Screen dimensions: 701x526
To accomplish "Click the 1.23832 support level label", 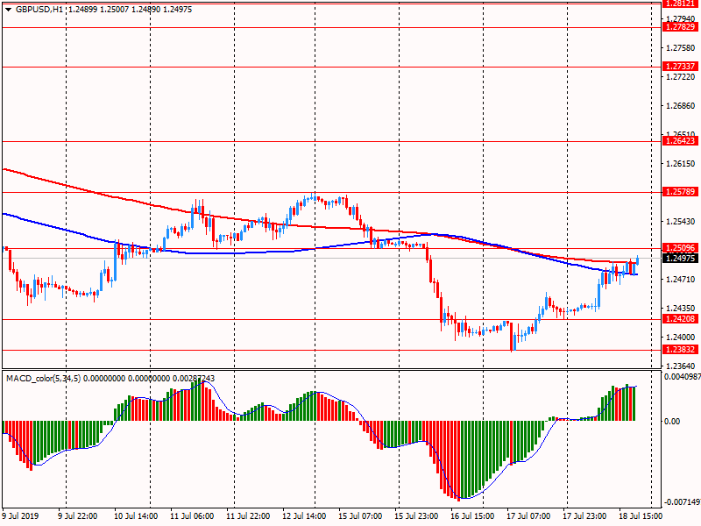I will pos(680,350).
